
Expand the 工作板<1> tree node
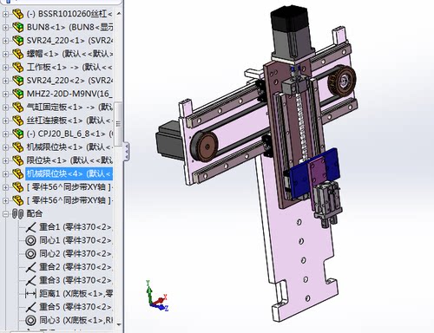[5, 67]
